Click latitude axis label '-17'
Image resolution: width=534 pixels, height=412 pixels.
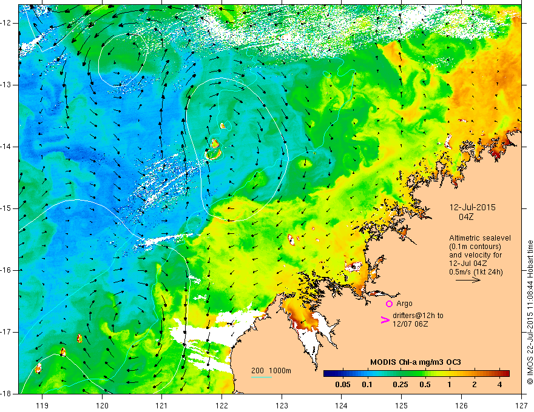[x=6, y=332]
